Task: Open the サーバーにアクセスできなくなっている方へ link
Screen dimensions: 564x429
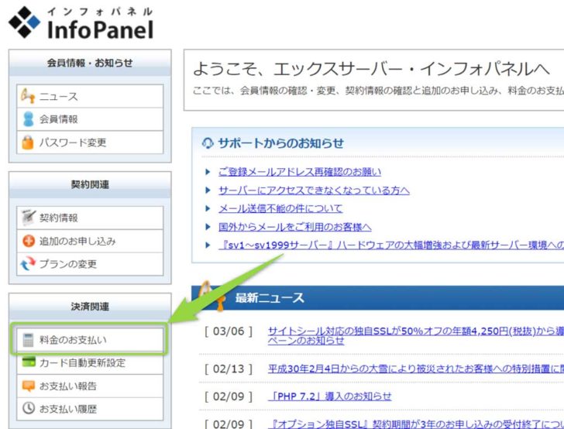Action: [x=313, y=190]
